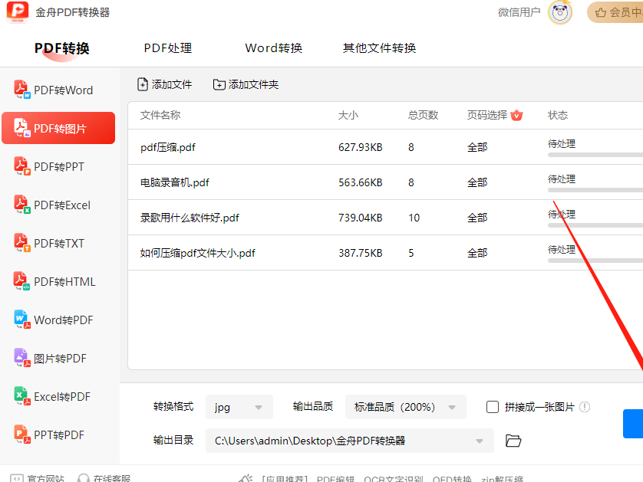Click the progress bar for pdf压缩.pdf
The width and height of the screenshot is (643, 482).
point(595,154)
